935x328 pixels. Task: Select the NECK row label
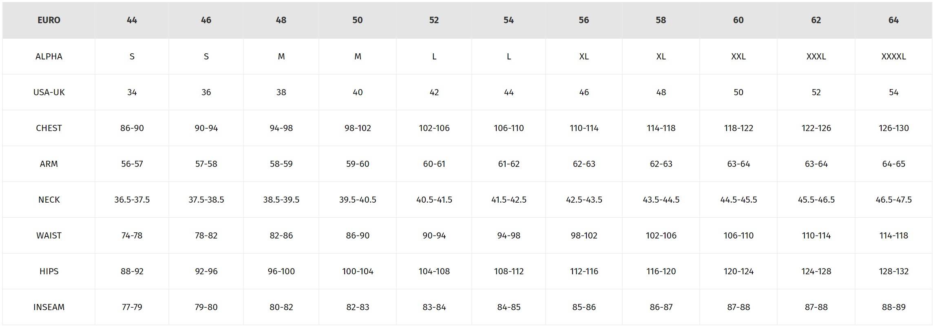pos(49,200)
